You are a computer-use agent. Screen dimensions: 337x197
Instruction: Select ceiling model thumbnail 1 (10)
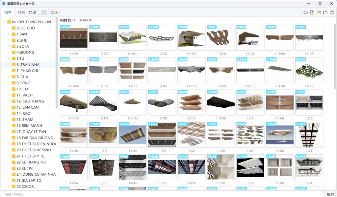(x=73, y=38)
